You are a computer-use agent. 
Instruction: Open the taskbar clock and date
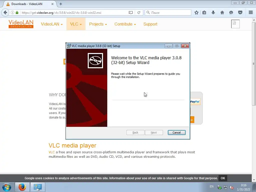coord(243,187)
